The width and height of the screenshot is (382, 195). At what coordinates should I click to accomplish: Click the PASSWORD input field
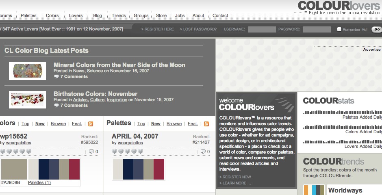(317, 30)
